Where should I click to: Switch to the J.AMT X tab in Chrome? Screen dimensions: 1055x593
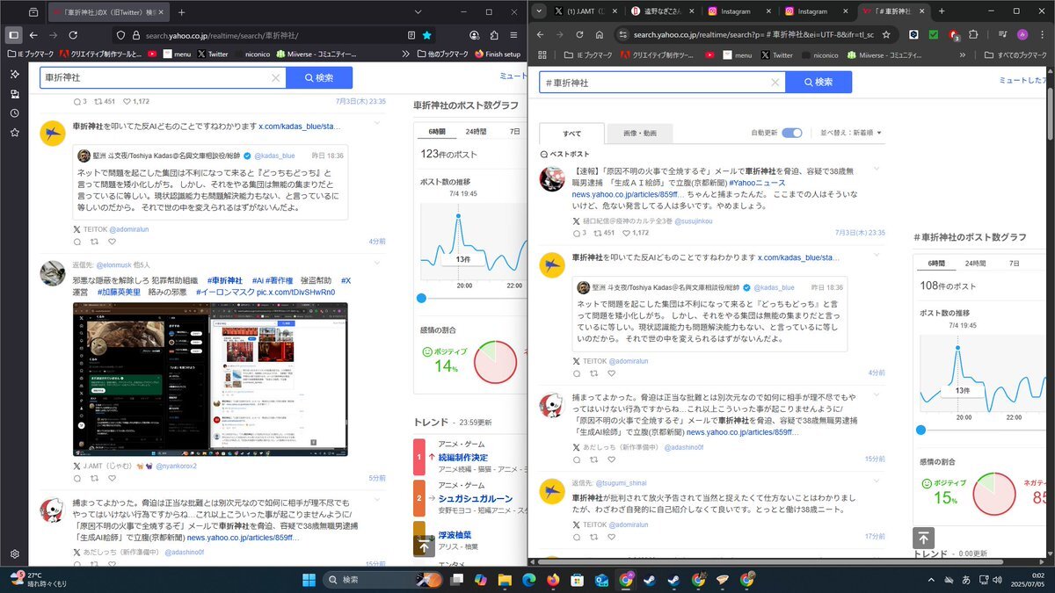click(587, 11)
